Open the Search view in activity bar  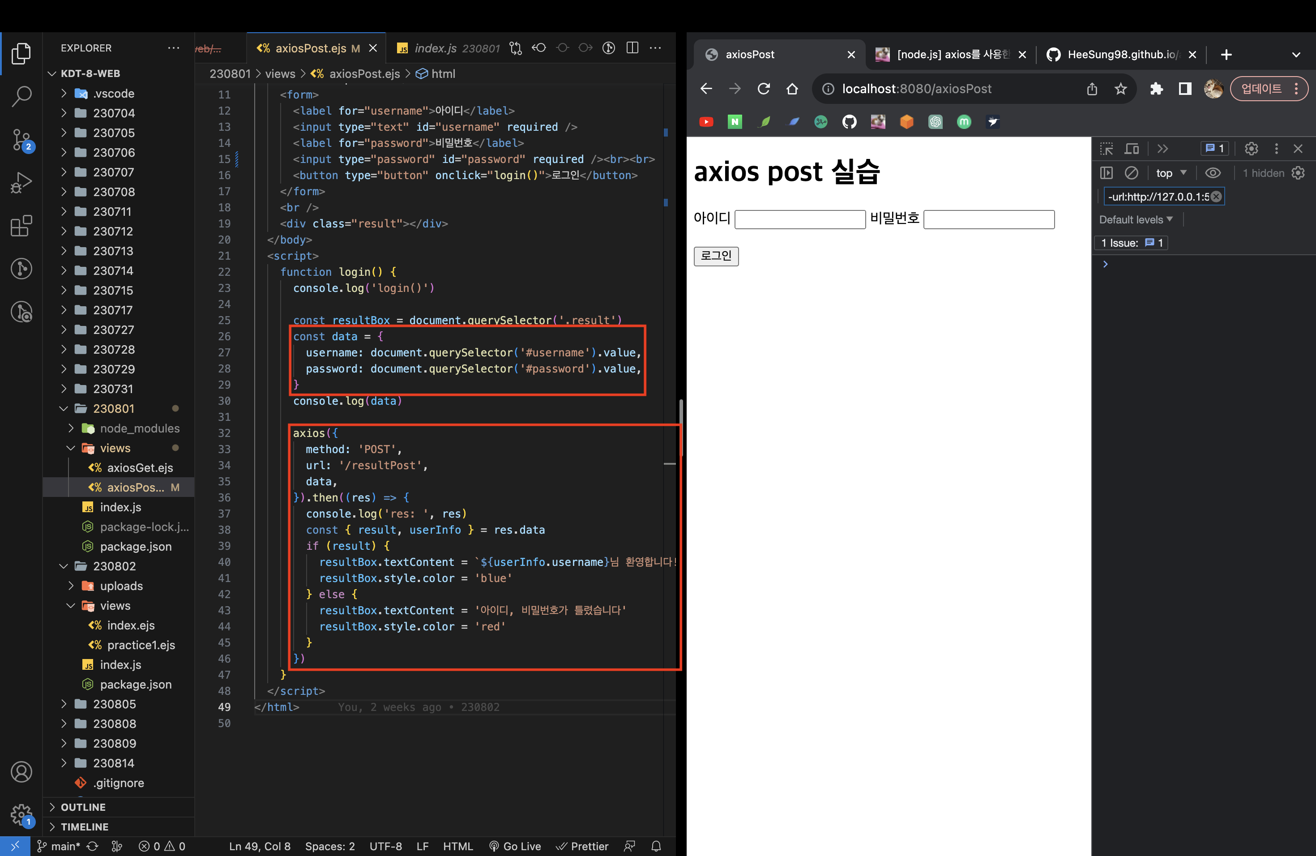tap(21, 96)
